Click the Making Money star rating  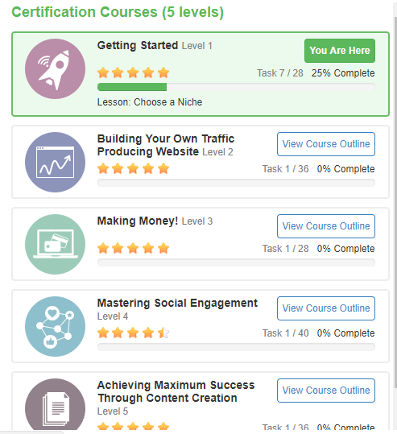133,248
